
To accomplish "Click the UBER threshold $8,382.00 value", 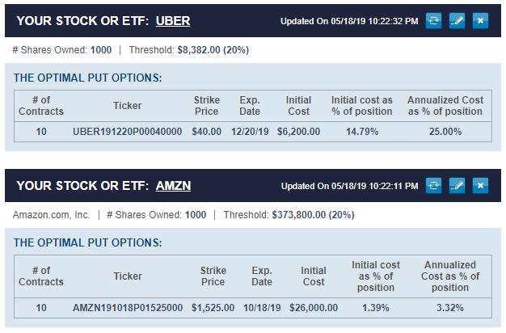I will (x=199, y=50).
